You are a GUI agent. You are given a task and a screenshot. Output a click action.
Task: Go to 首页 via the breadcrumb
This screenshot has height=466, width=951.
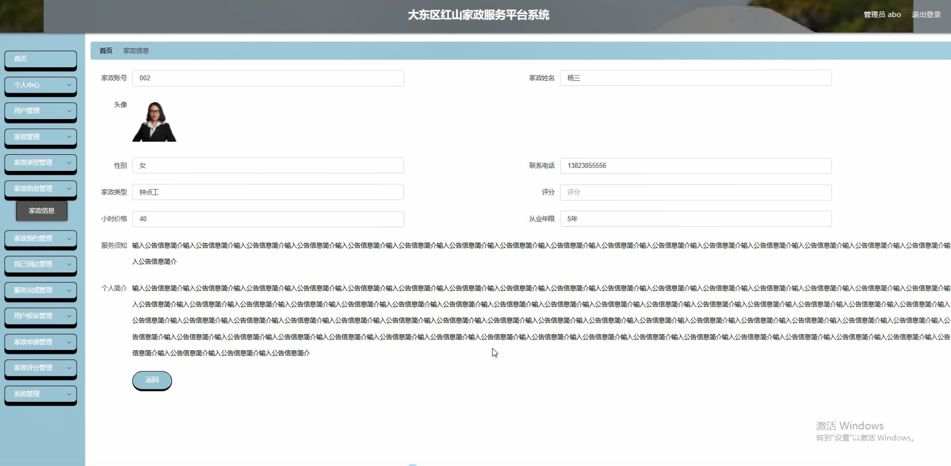point(106,51)
